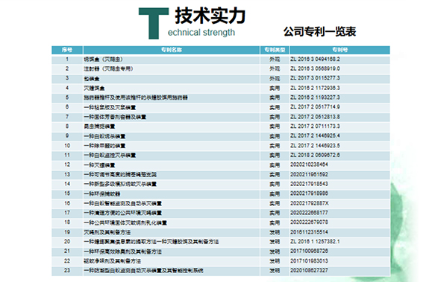This screenshot has height=282, width=435.
Task: Click the 'echnical strength' subtitle text
Action: pos(201,33)
